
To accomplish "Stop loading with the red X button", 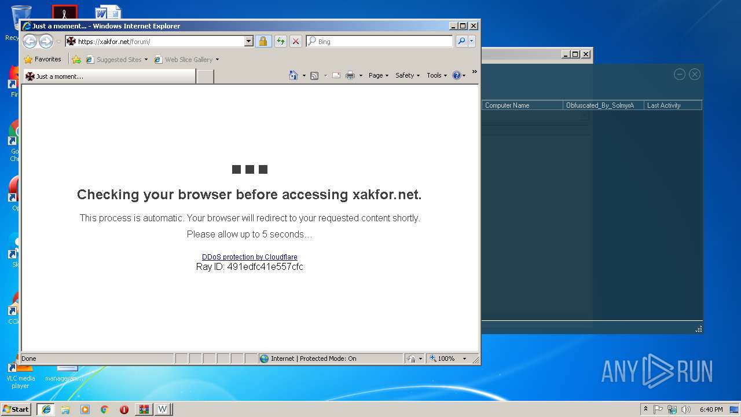I will click(296, 41).
